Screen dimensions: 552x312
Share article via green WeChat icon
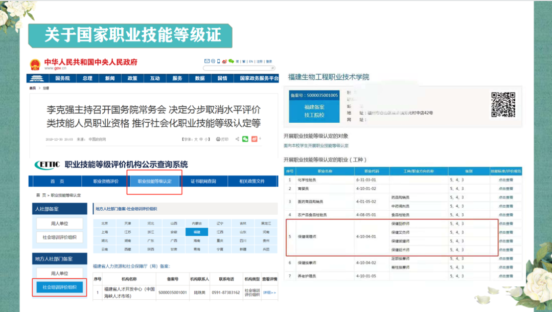245,139
